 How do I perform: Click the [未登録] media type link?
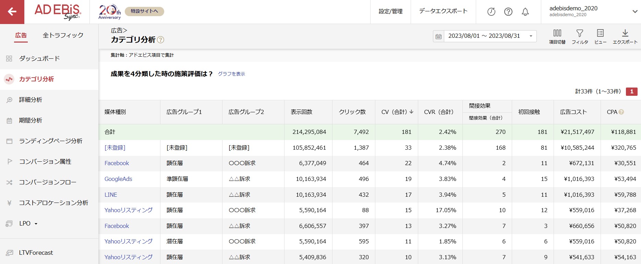pyautogui.click(x=115, y=148)
